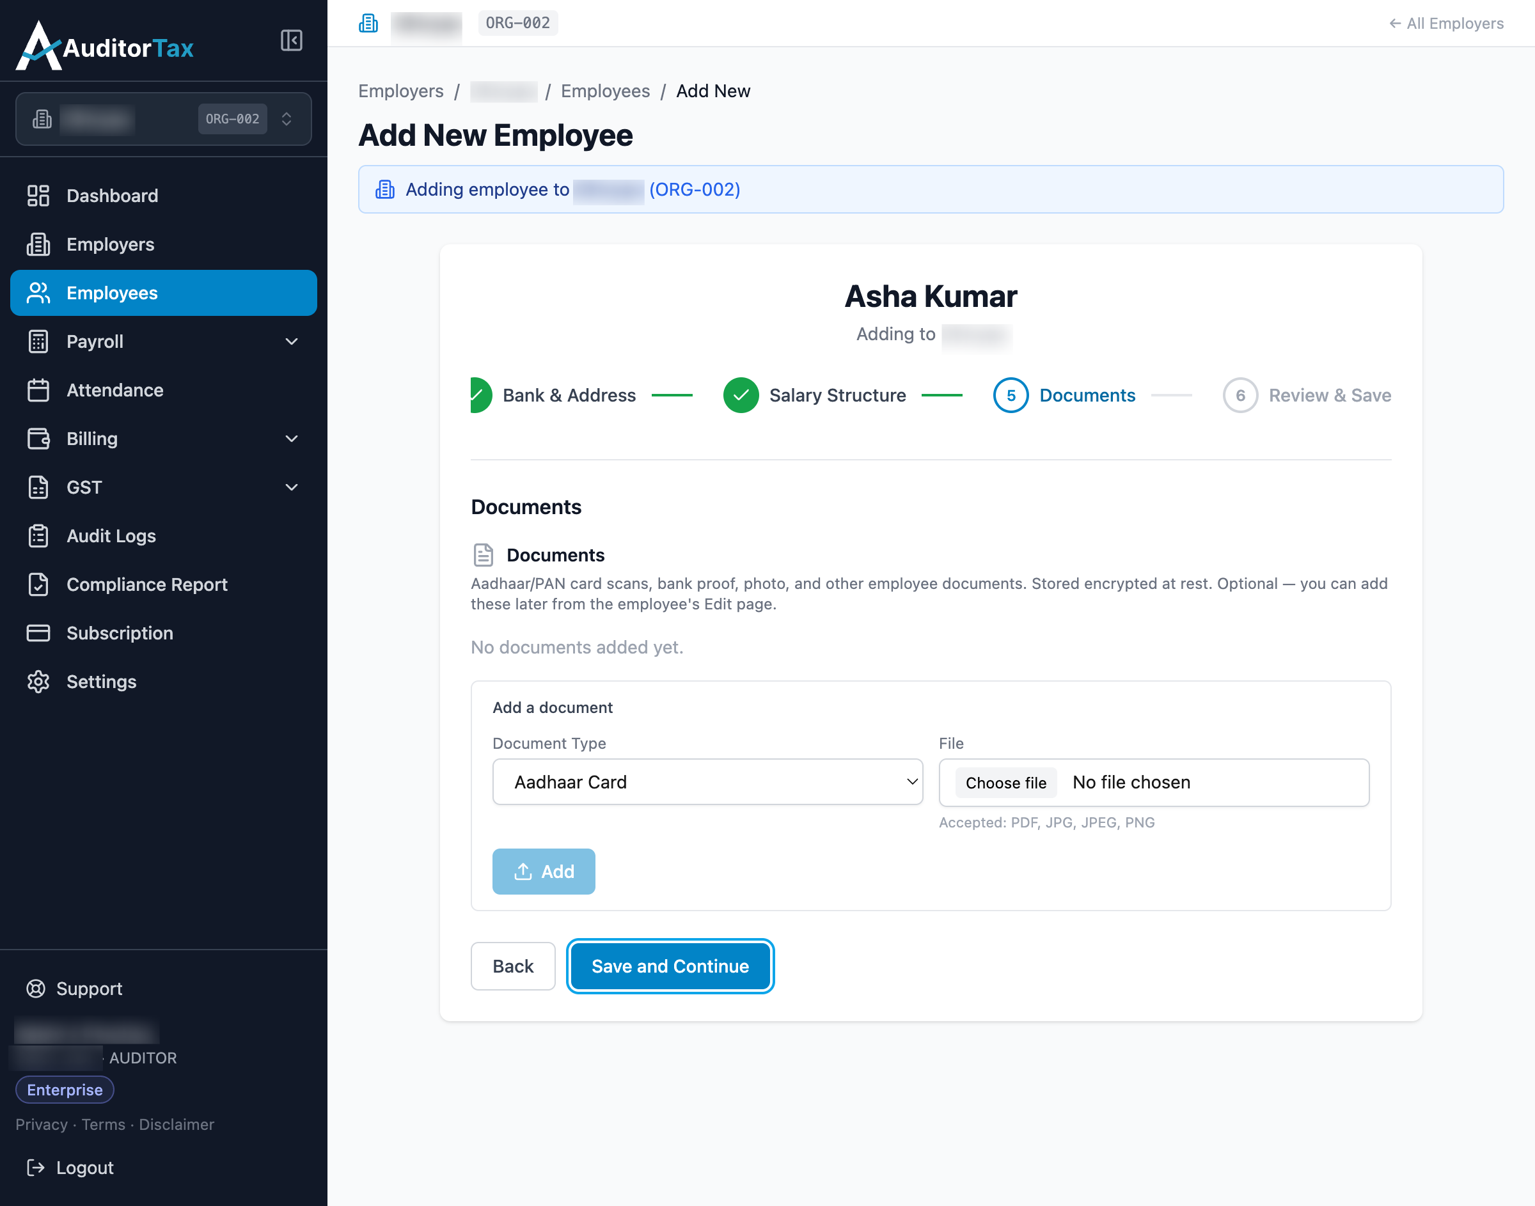Open Compliance Report menu item
Screen dimensions: 1535x1206
[x=163, y=584]
